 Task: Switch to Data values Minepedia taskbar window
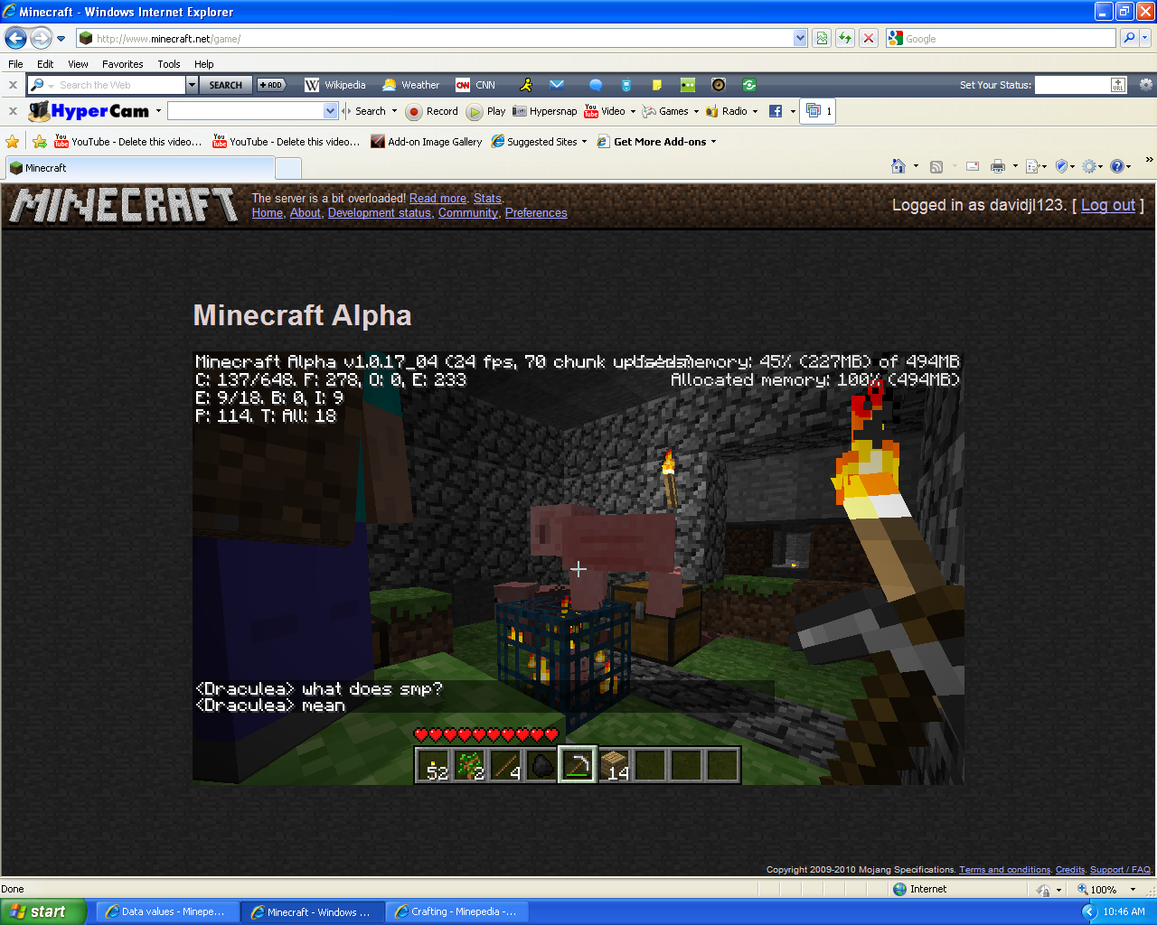point(167,912)
